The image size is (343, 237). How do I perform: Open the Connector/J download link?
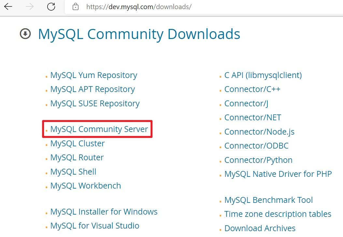[246, 103]
